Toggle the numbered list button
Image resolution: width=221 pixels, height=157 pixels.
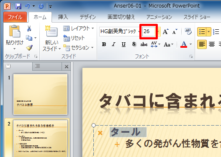pos(216,32)
